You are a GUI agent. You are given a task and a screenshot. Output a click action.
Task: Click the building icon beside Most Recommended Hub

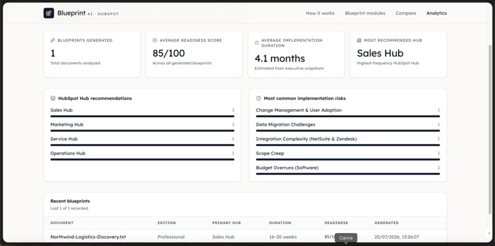coord(359,40)
